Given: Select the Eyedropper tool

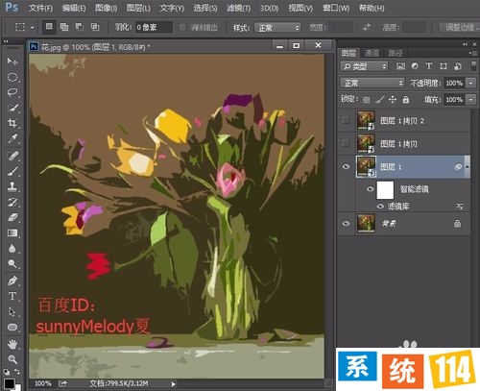Looking at the screenshot, I should (x=12, y=138).
